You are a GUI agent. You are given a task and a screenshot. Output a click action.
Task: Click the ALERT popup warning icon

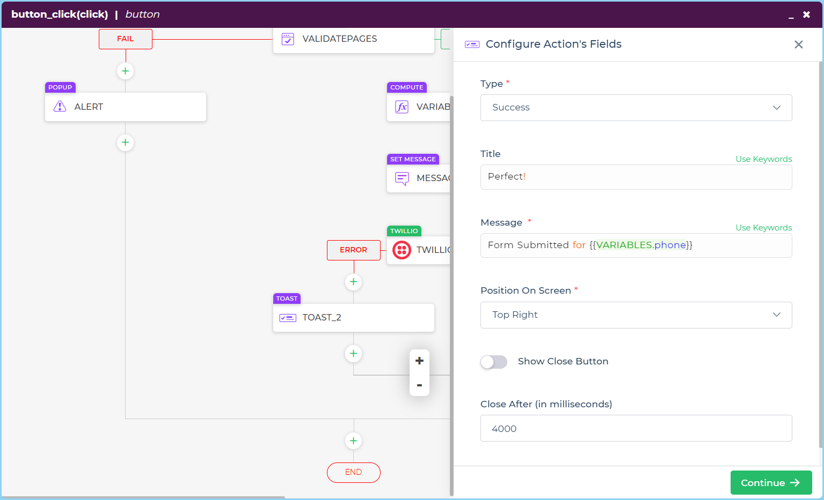point(60,107)
